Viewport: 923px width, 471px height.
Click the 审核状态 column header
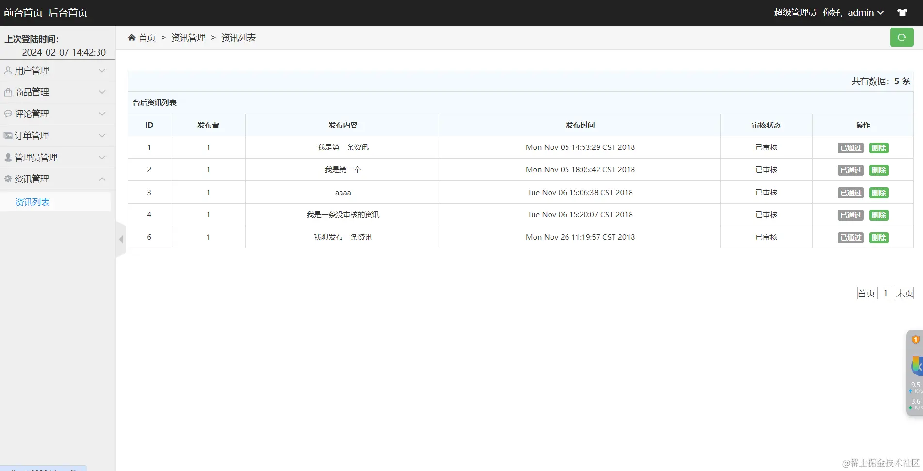point(766,125)
